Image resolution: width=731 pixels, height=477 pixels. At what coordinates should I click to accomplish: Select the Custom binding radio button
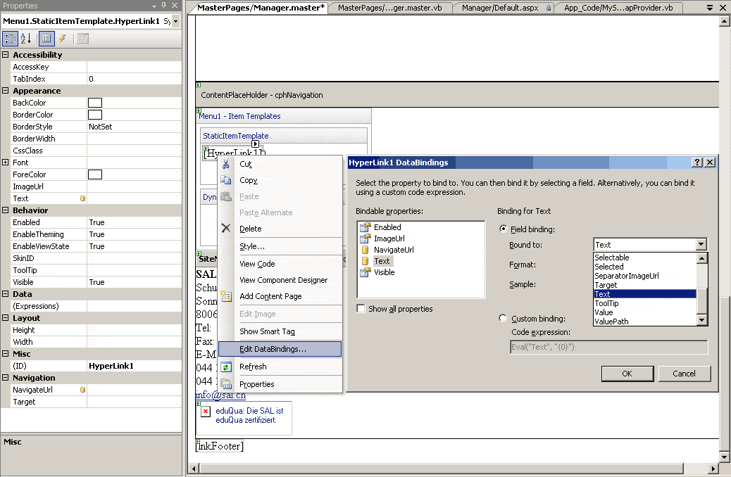(x=503, y=318)
